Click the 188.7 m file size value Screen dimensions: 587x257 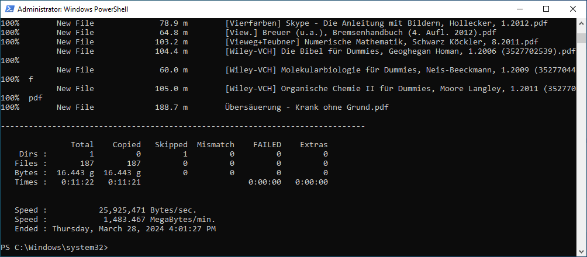point(171,107)
